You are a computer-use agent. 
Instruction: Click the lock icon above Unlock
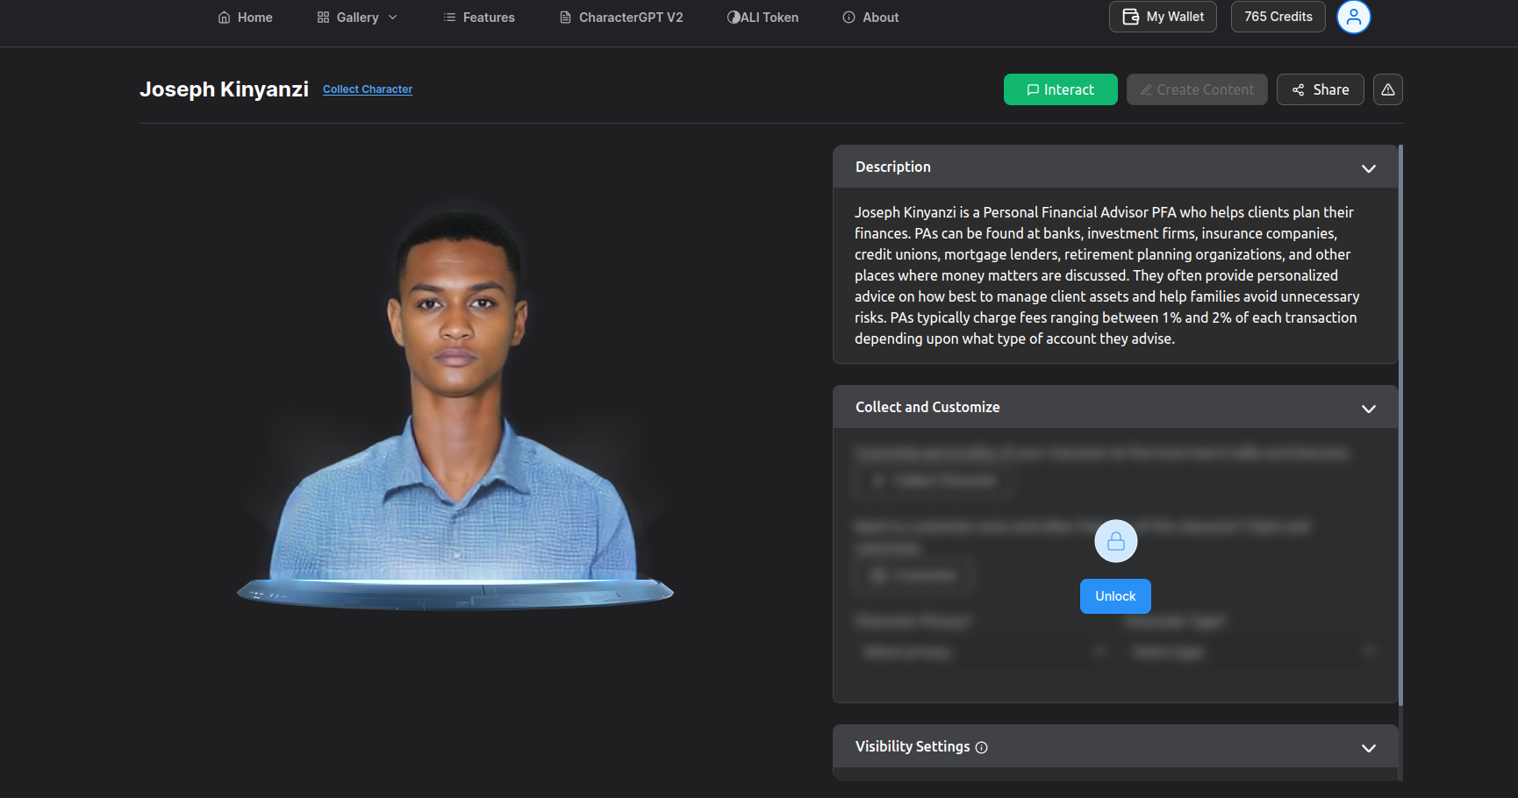[x=1116, y=542]
